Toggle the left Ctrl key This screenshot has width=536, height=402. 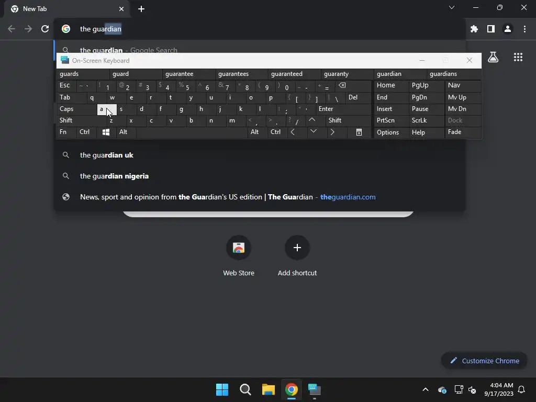(86, 132)
